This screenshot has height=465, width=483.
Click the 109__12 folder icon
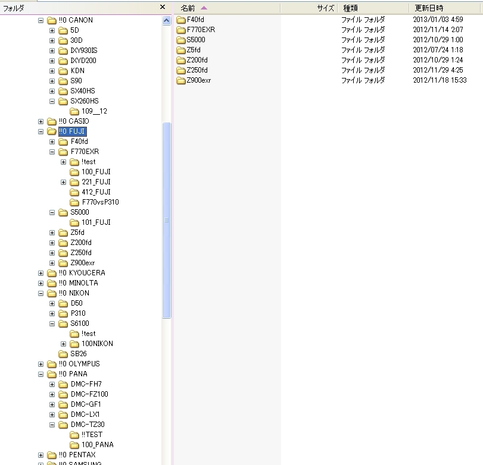(x=74, y=111)
